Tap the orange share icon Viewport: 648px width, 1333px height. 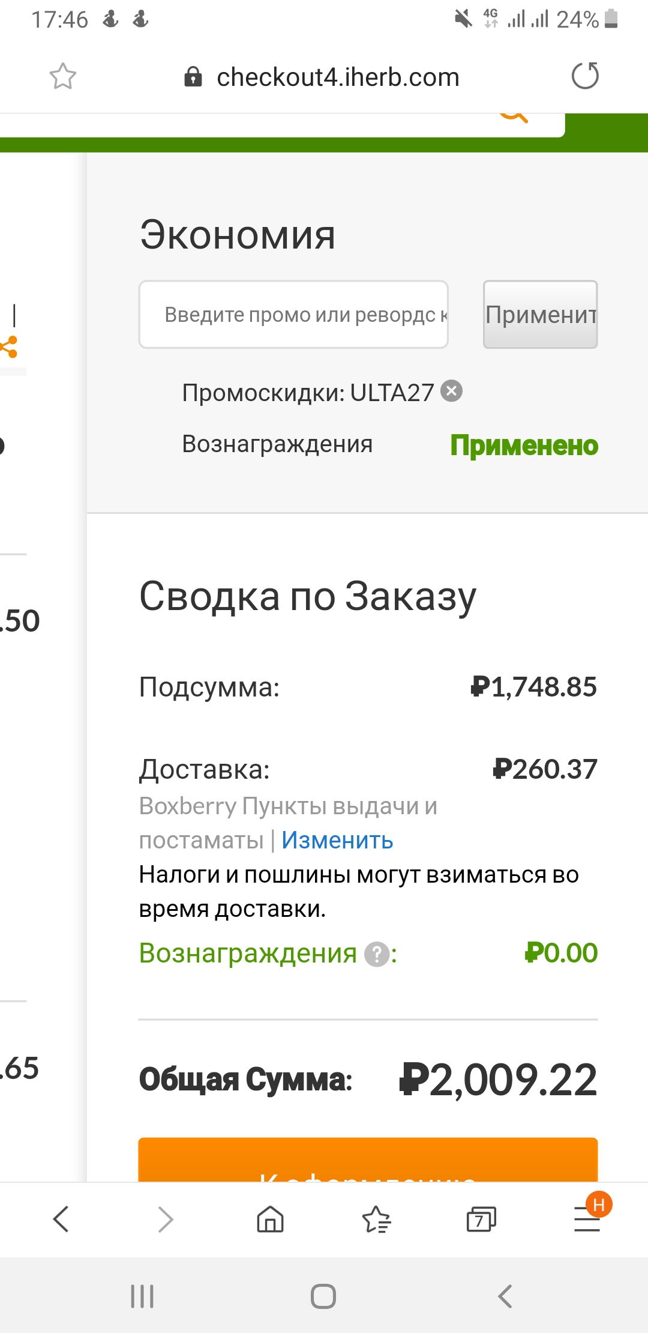(9, 346)
